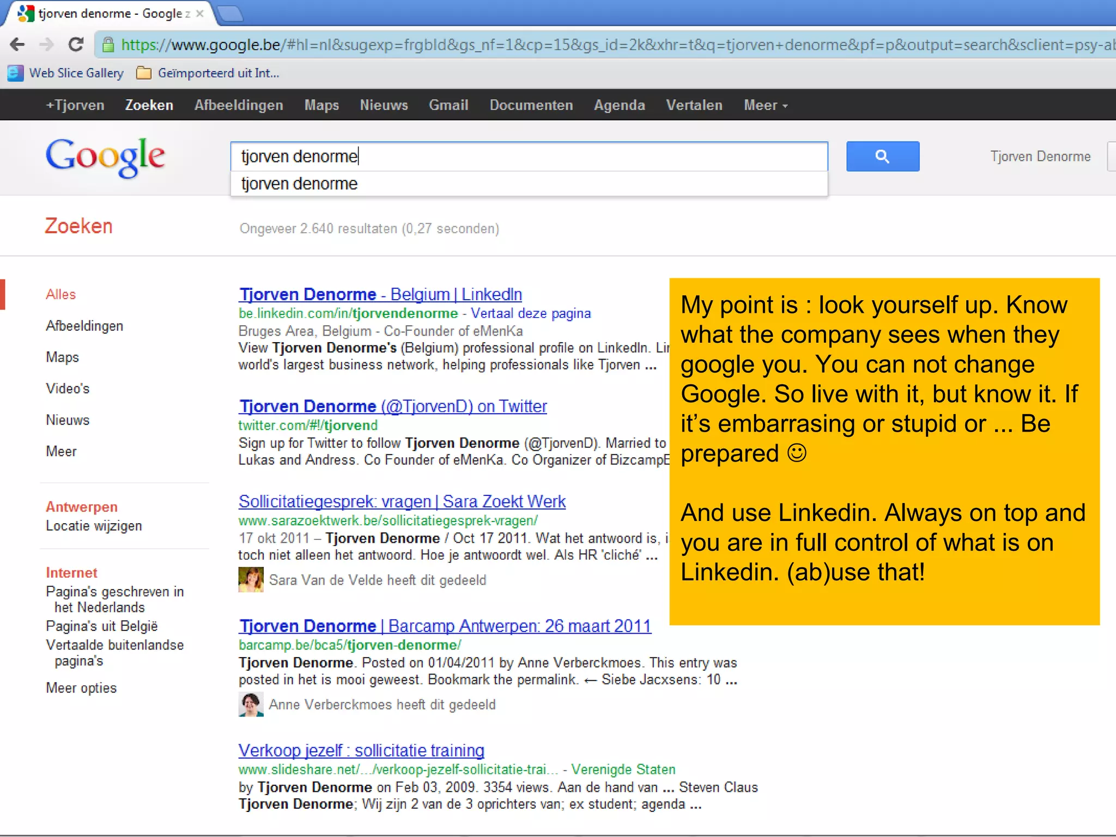Click the be.linkedin.com/in/tjorvendenorme URL
Screen dimensions: 1116x837
348,313
